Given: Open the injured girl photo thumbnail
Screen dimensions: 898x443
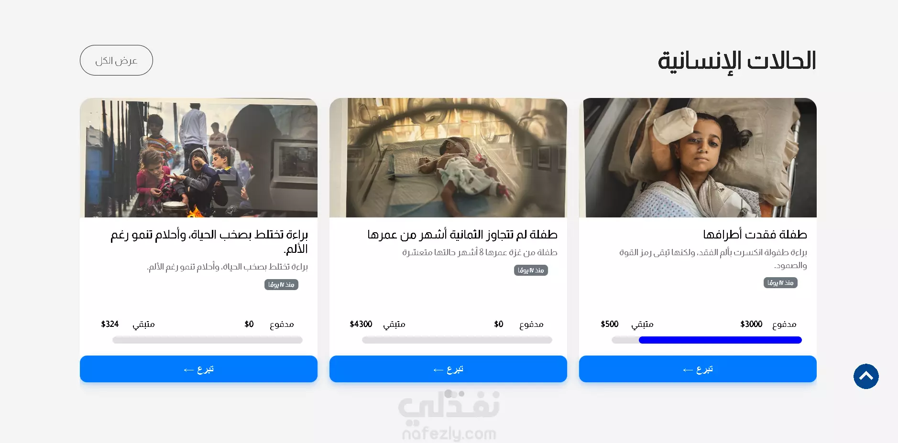Looking at the screenshot, I should 698,158.
